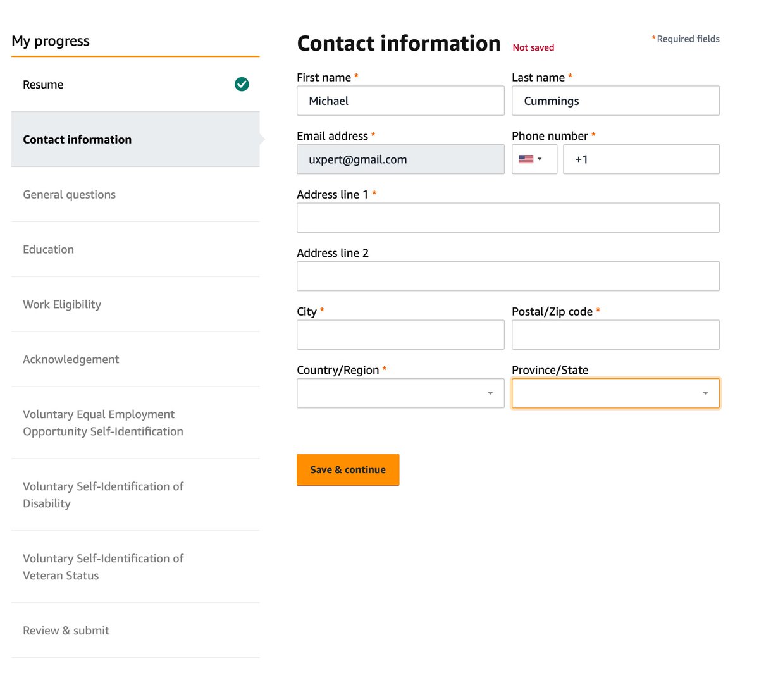Select the Resume step in My progress
Image resolution: width=759 pixels, height=673 pixels.
pyautogui.click(x=135, y=84)
